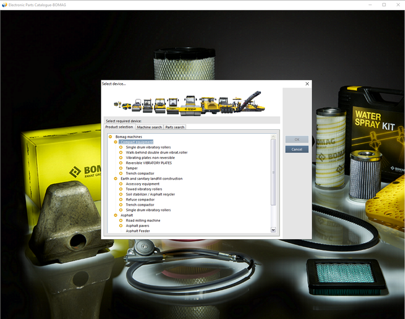This screenshot has height=319, width=405.
Task: Expand Soil stabilizer / Asphalt recycler node
Action: (x=120, y=194)
